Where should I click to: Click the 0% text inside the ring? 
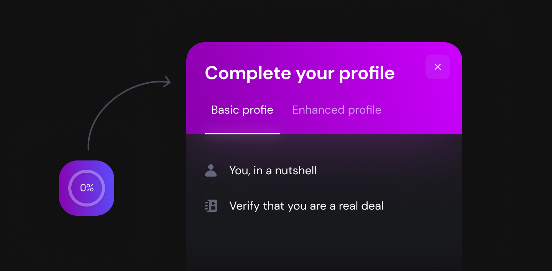[87, 188]
